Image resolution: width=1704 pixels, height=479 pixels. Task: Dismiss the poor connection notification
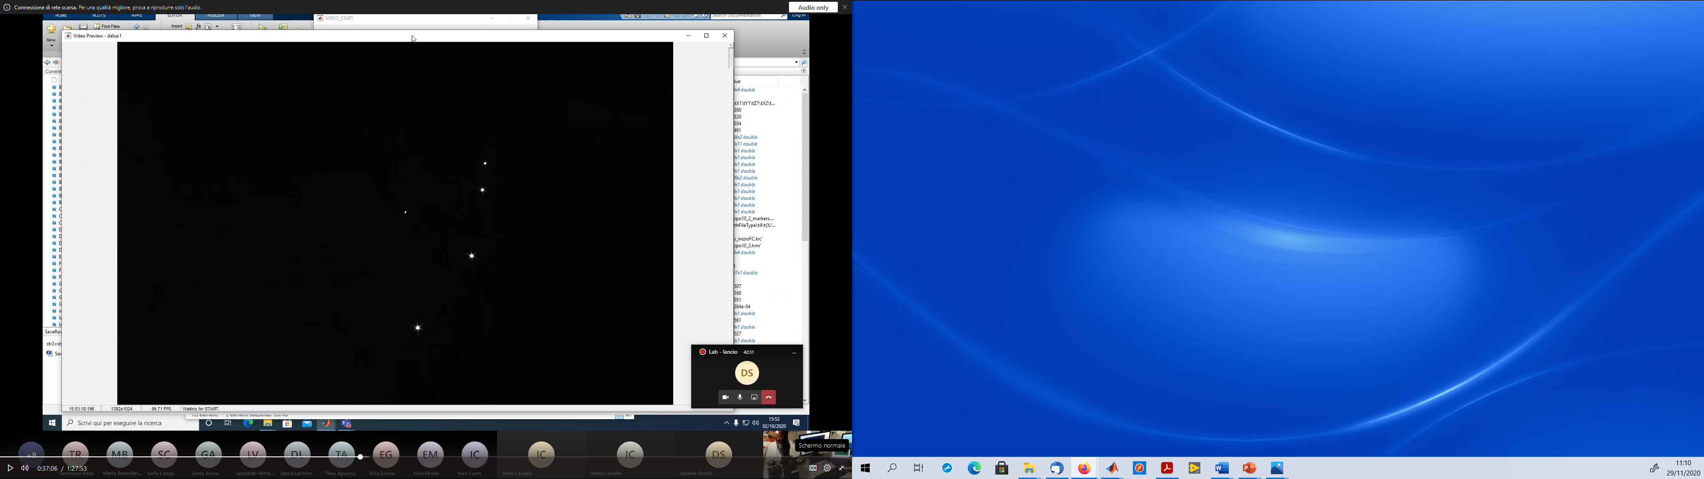point(845,7)
